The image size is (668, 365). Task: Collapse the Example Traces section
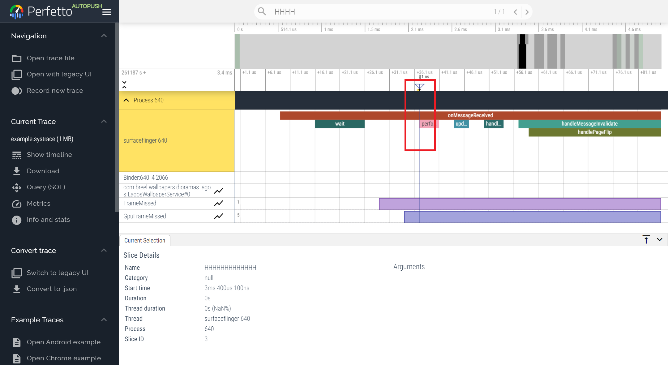[104, 320]
